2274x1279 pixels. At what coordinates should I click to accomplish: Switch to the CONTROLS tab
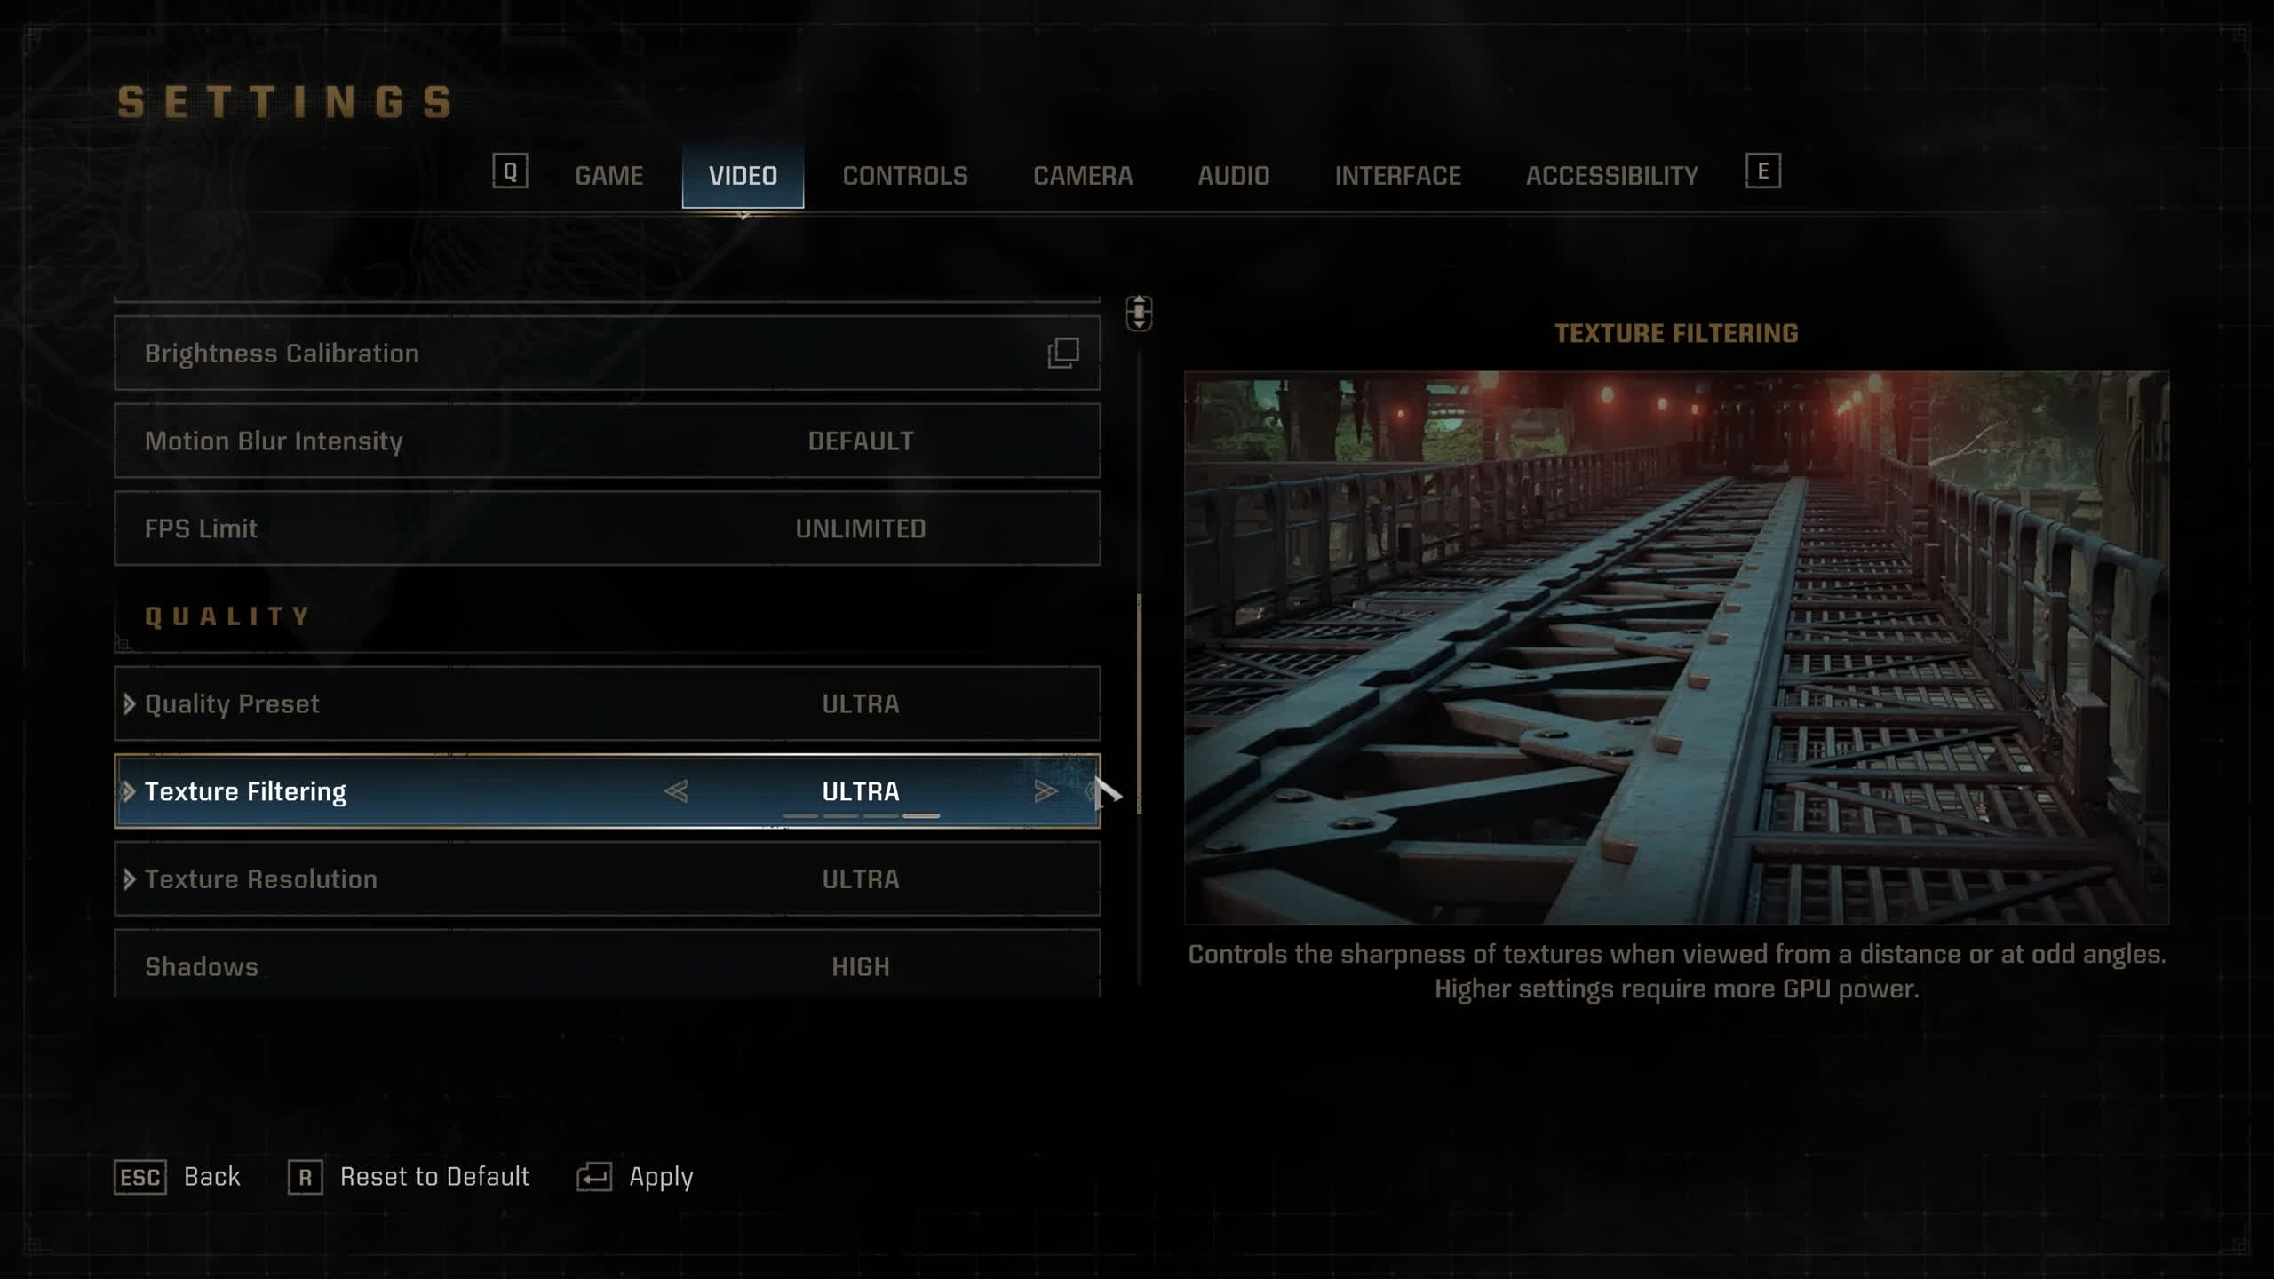click(905, 175)
